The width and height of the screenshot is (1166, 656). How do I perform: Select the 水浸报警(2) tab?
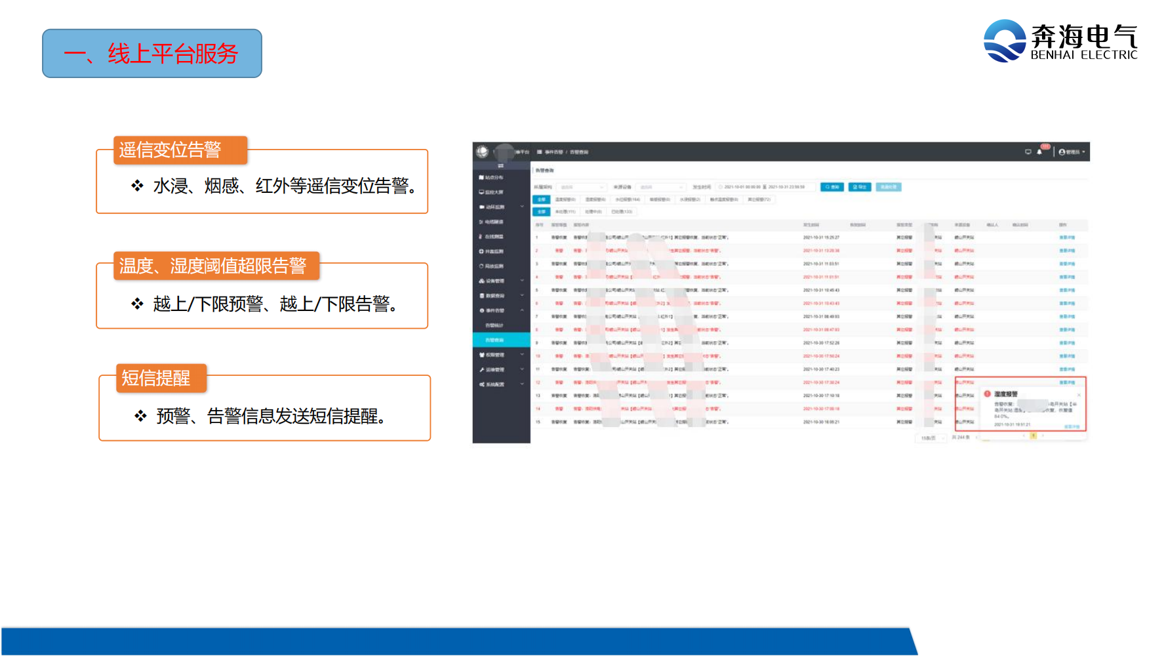pos(690,199)
